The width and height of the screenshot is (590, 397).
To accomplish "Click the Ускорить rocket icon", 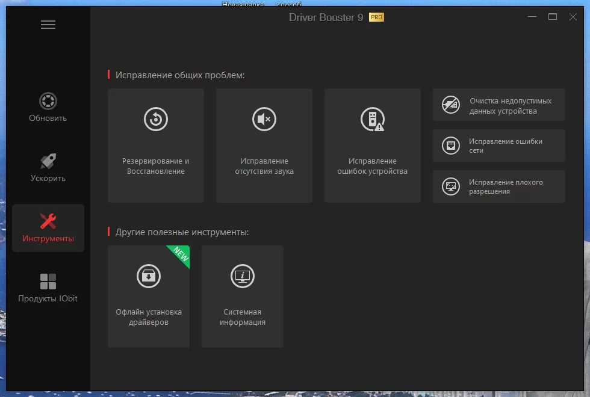I will pyautogui.click(x=48, y=161).
